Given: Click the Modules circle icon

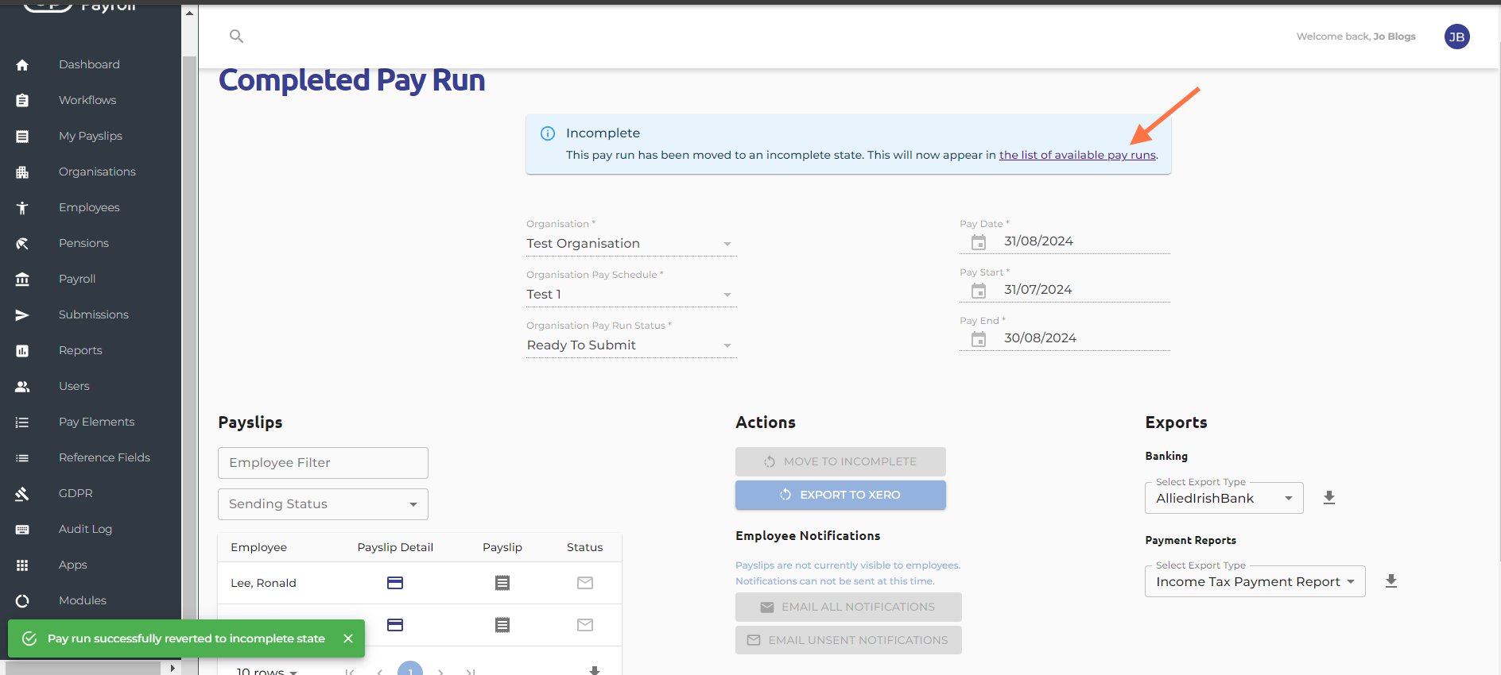Looking at the screenshot, I should pos(22,601).
